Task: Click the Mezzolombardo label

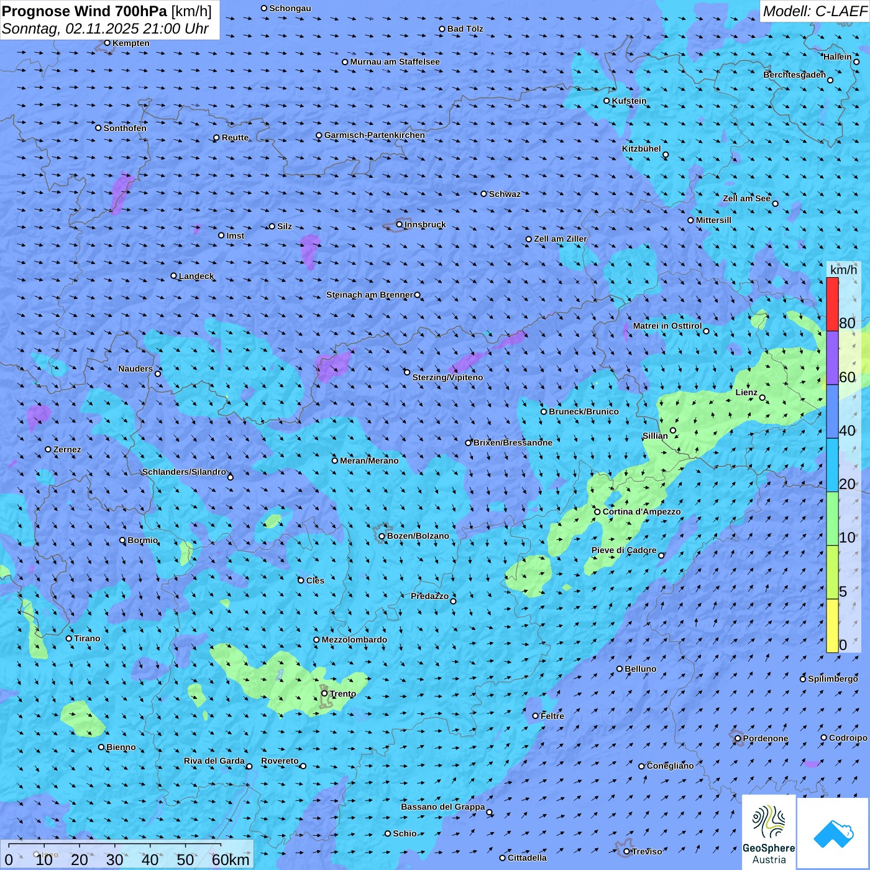Action: point(354,639)
